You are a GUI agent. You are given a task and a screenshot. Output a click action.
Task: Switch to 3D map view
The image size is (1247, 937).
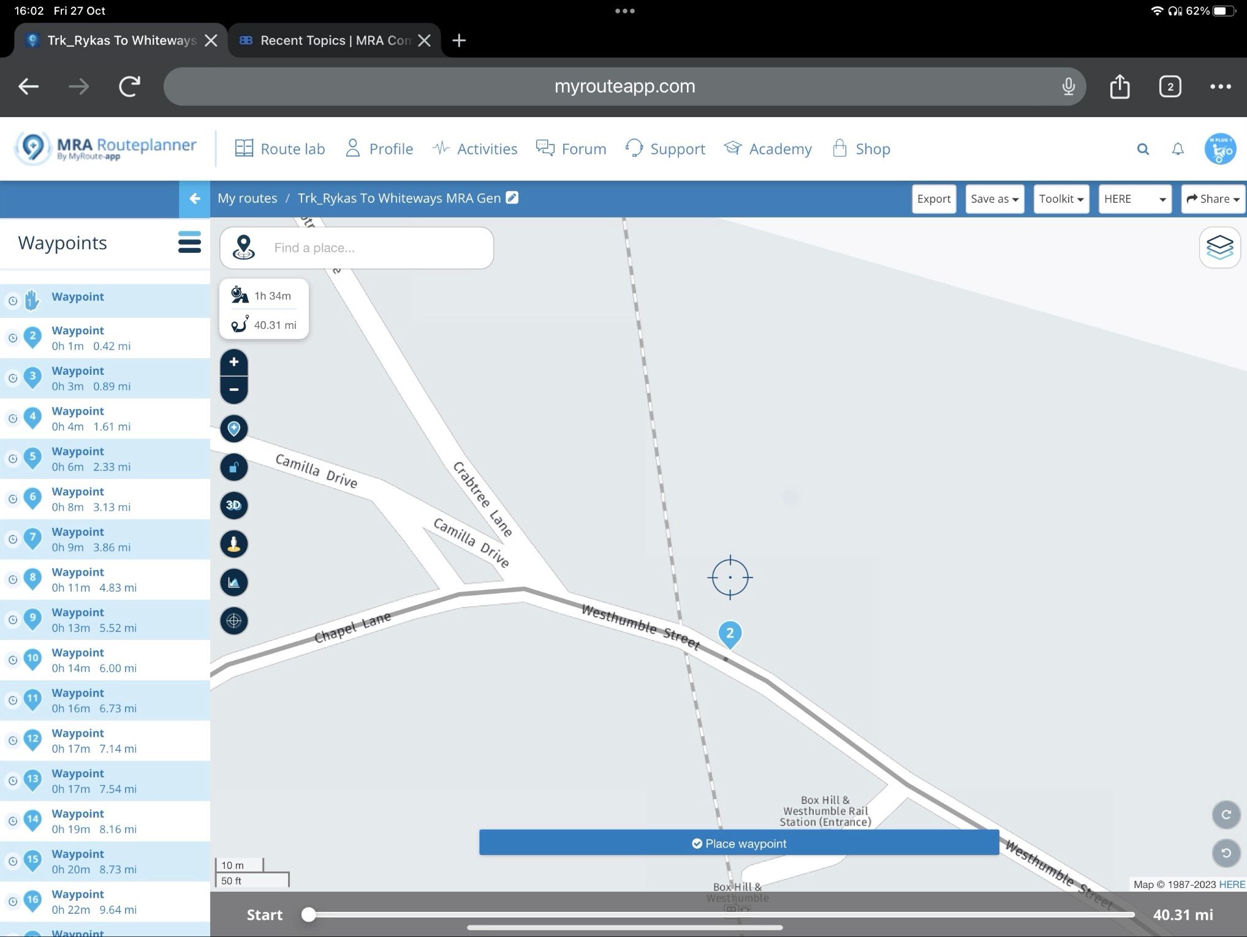[234, 505]
